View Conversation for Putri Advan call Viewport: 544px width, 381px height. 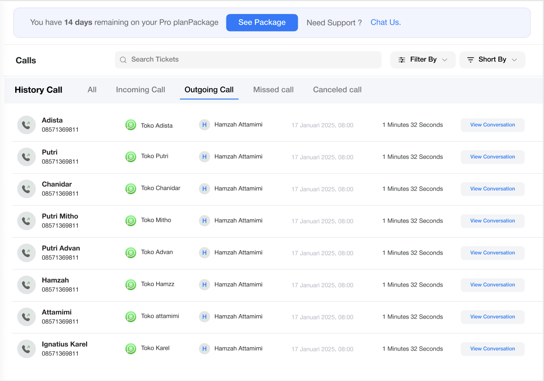(x=492, y=253)
